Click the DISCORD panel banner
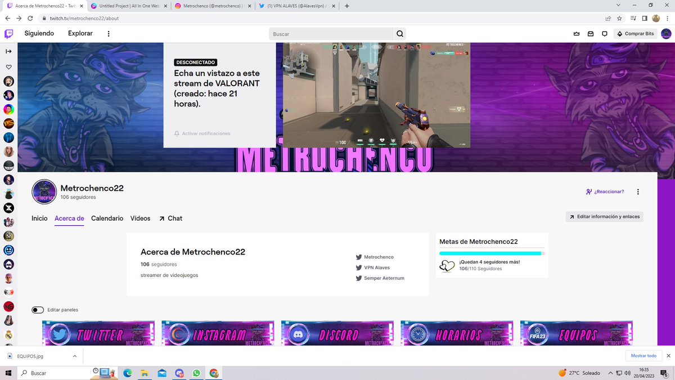 (337, 333)
